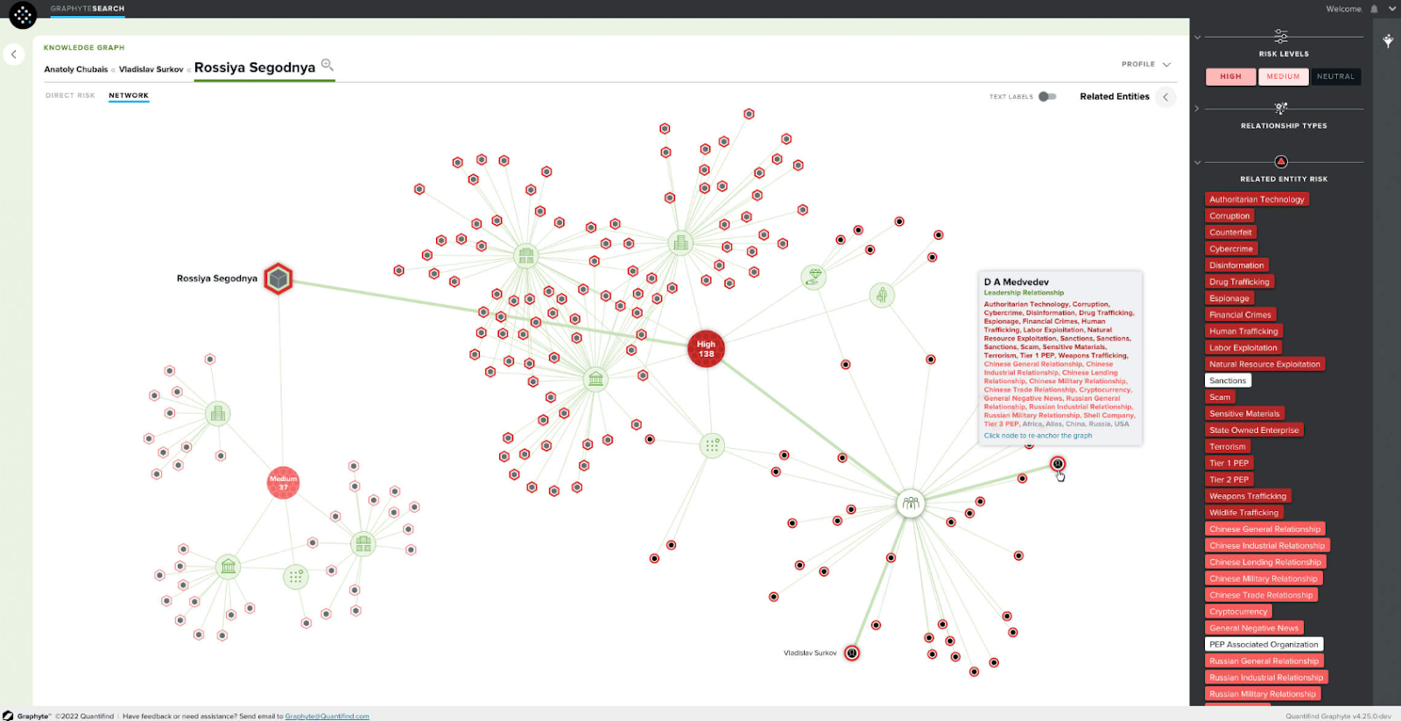Collapse the Risk Levels section
Screen dimensions: 1401x721
[x=1197, y=38]
